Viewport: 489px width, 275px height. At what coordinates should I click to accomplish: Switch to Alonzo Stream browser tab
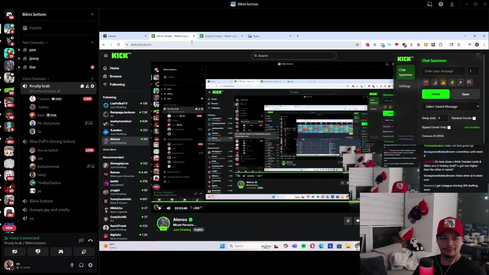pyautogui.click(x=173, y=36)
